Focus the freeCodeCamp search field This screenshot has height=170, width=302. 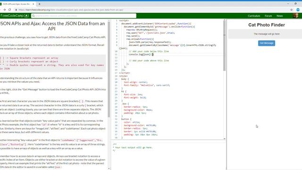click(x=84, y=16)
